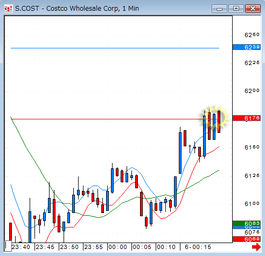
Task: Click the 23:50 time label
Action: tap(69, 247)
